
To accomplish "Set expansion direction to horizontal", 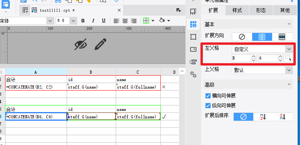I will tap(282, 37).
